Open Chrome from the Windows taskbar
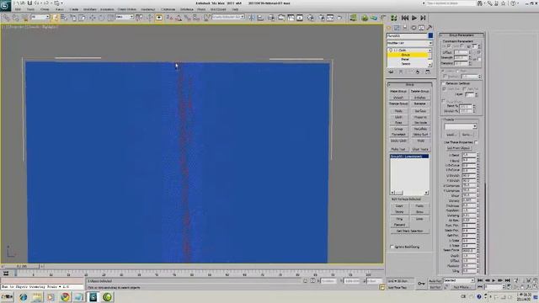 pos(65,297)
